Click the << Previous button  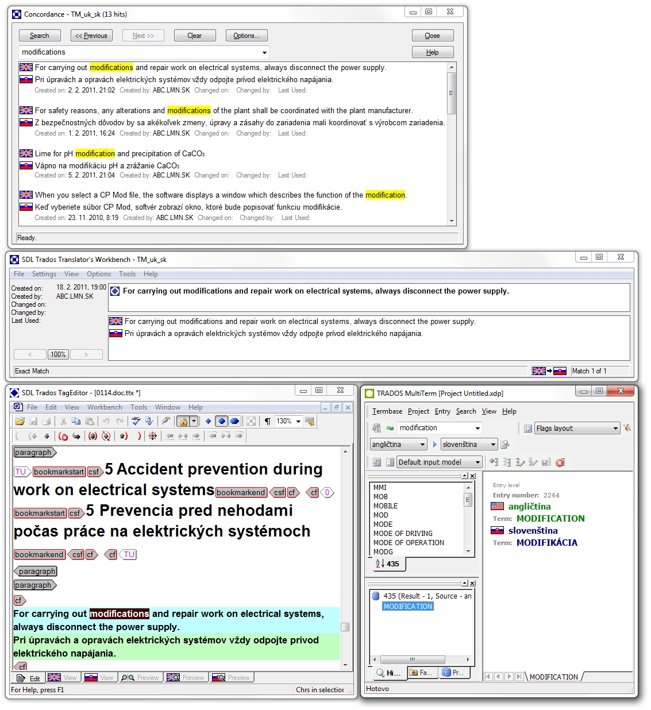pyautogui.click(x=91, y=36)
